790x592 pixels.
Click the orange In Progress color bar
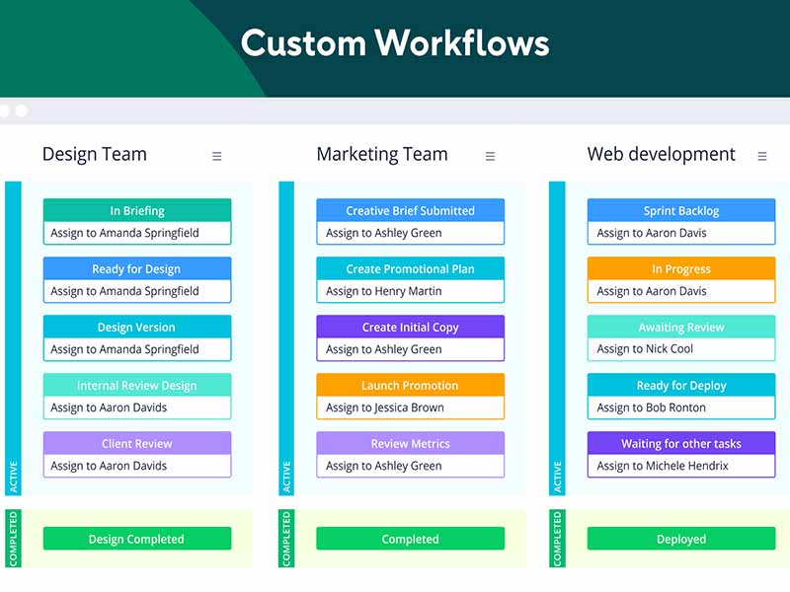click(681, 268)
